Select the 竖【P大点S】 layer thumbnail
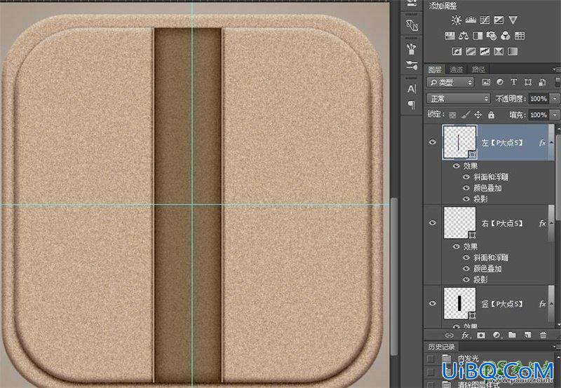 (x=460, y=303)
